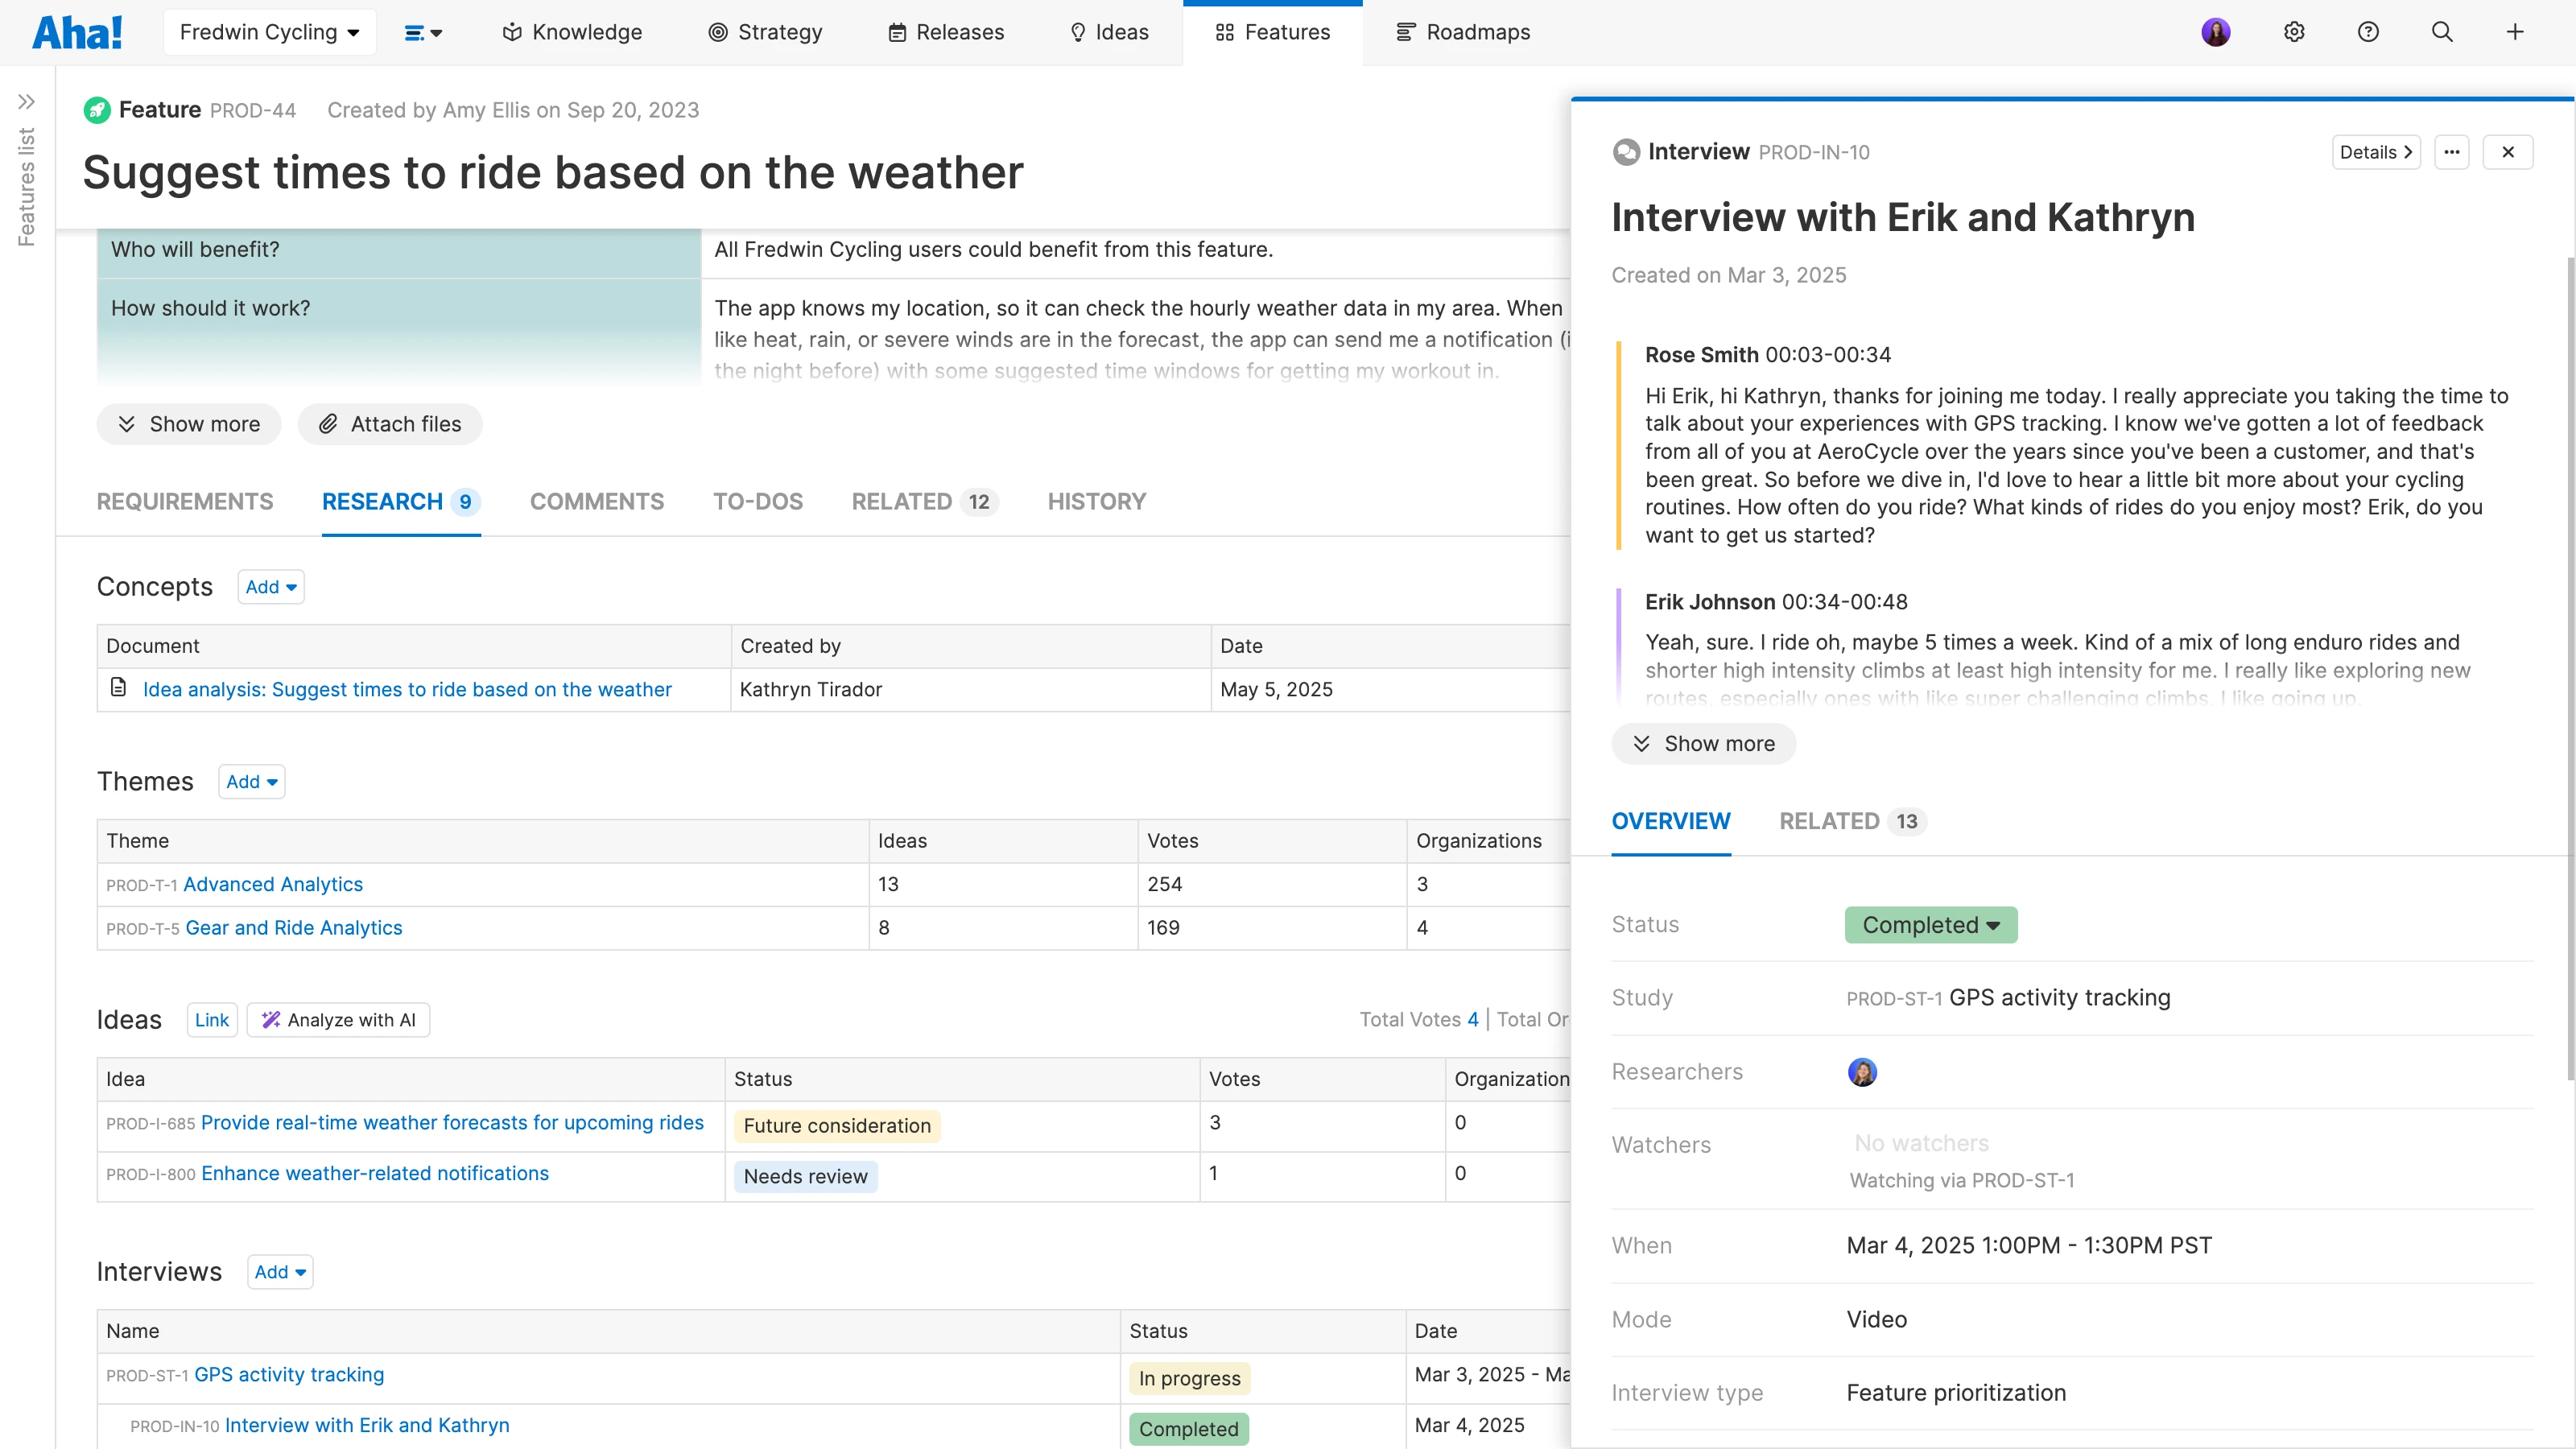Open the Fredwin Cycling workspace dropdown

pyautogui.click(x=269, y=31)
